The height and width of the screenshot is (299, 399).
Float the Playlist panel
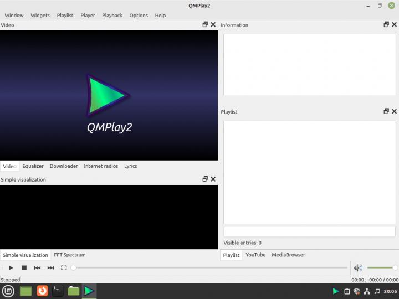coord(386,111)
